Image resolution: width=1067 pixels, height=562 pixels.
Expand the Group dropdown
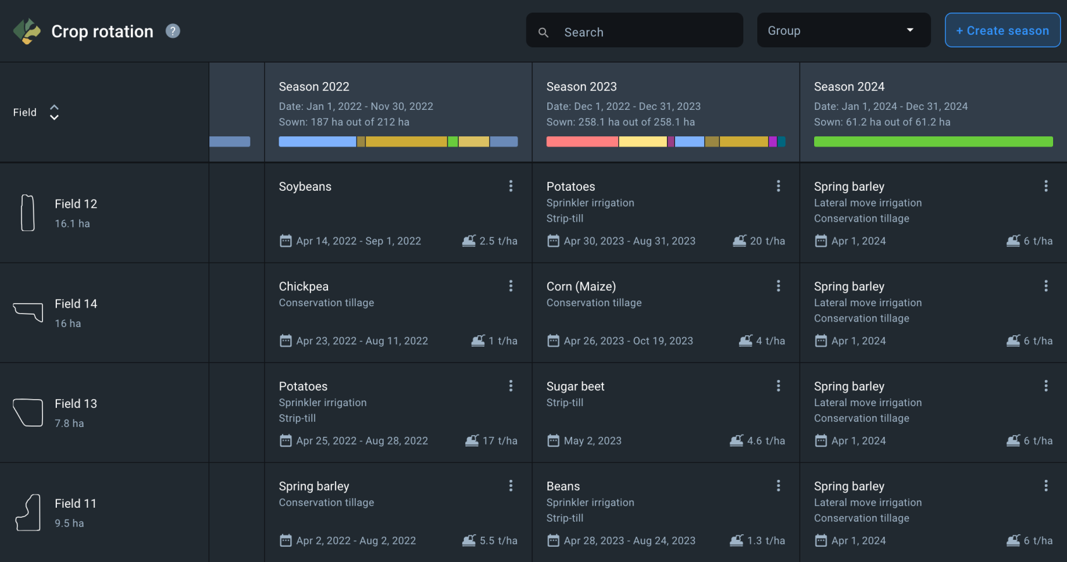click(x=843, y=30)
